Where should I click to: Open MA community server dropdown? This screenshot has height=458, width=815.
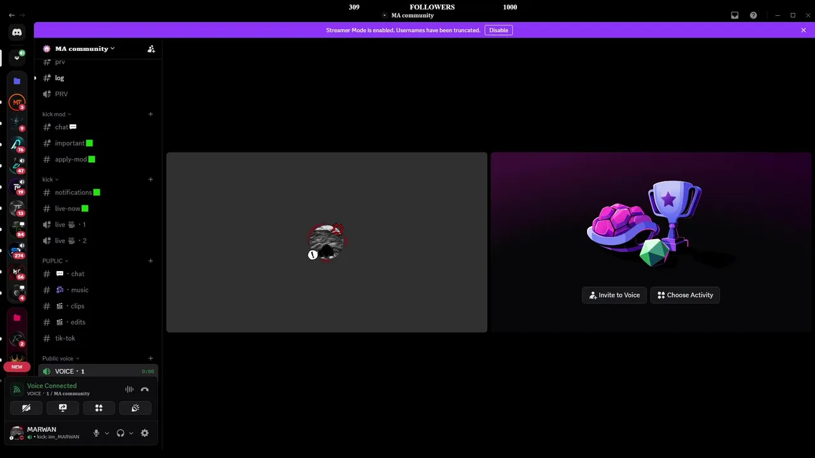pyautogui.click(x=85, y=49)
